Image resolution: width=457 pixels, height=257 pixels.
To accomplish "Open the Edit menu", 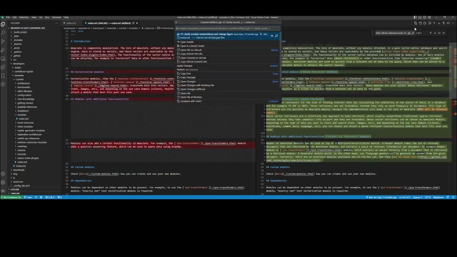I will (x=14, y=17).
